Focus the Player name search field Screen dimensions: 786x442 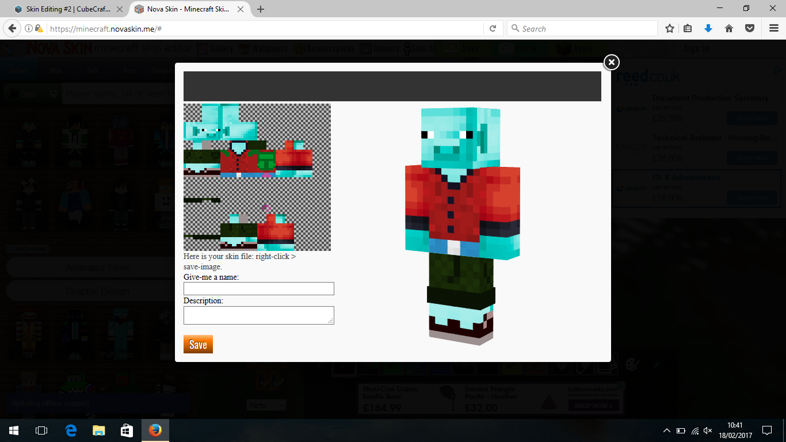click(119, 94)
